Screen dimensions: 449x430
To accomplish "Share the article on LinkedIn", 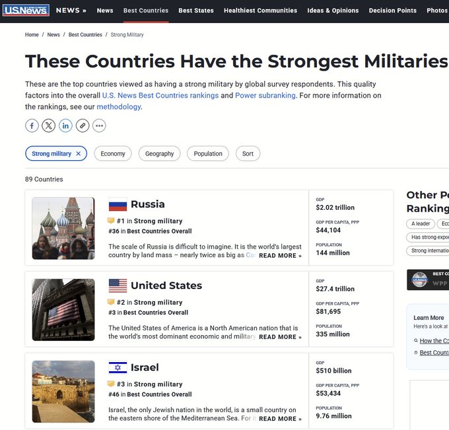I will [65, 125].
